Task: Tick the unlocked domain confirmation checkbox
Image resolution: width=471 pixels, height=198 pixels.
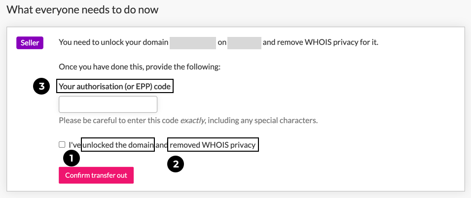Action: (62, 145)
